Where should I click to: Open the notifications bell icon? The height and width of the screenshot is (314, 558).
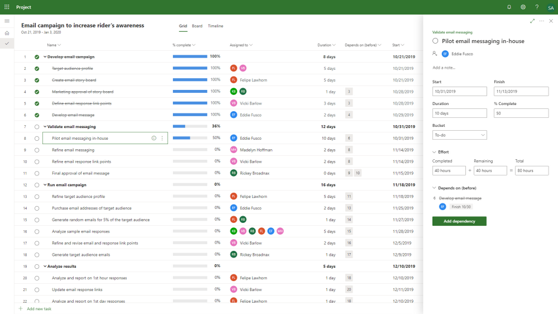(x=509, y=7)
